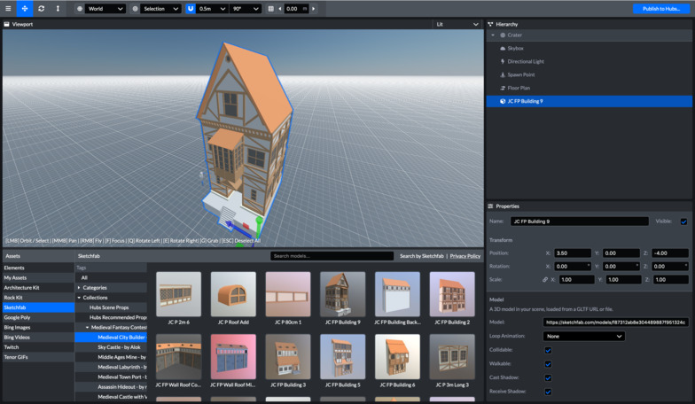Open the hamburger main menu
Viewport: 695px width, 404px height.
coord(8,8)
